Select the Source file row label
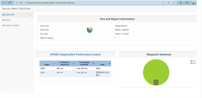Viewport: 202px width, 98px height. point(45,26)
